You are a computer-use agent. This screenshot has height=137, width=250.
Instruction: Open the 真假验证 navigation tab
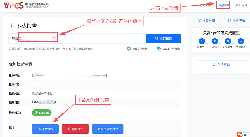tap(241, 5)
